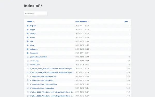Open AT_mountain_1948_Zimba.jpg link
This screenshot has height=97, width=155.
coord(41,80)
